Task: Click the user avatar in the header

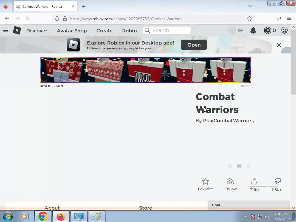Action: click(x=232, y=30)
